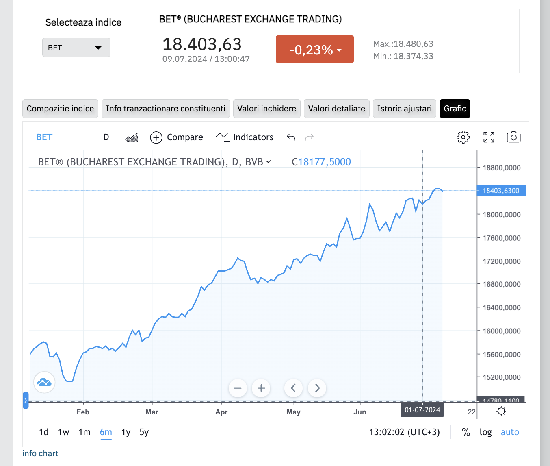Toggle auto scale mode
550x466 pixels.
[510, 432]
